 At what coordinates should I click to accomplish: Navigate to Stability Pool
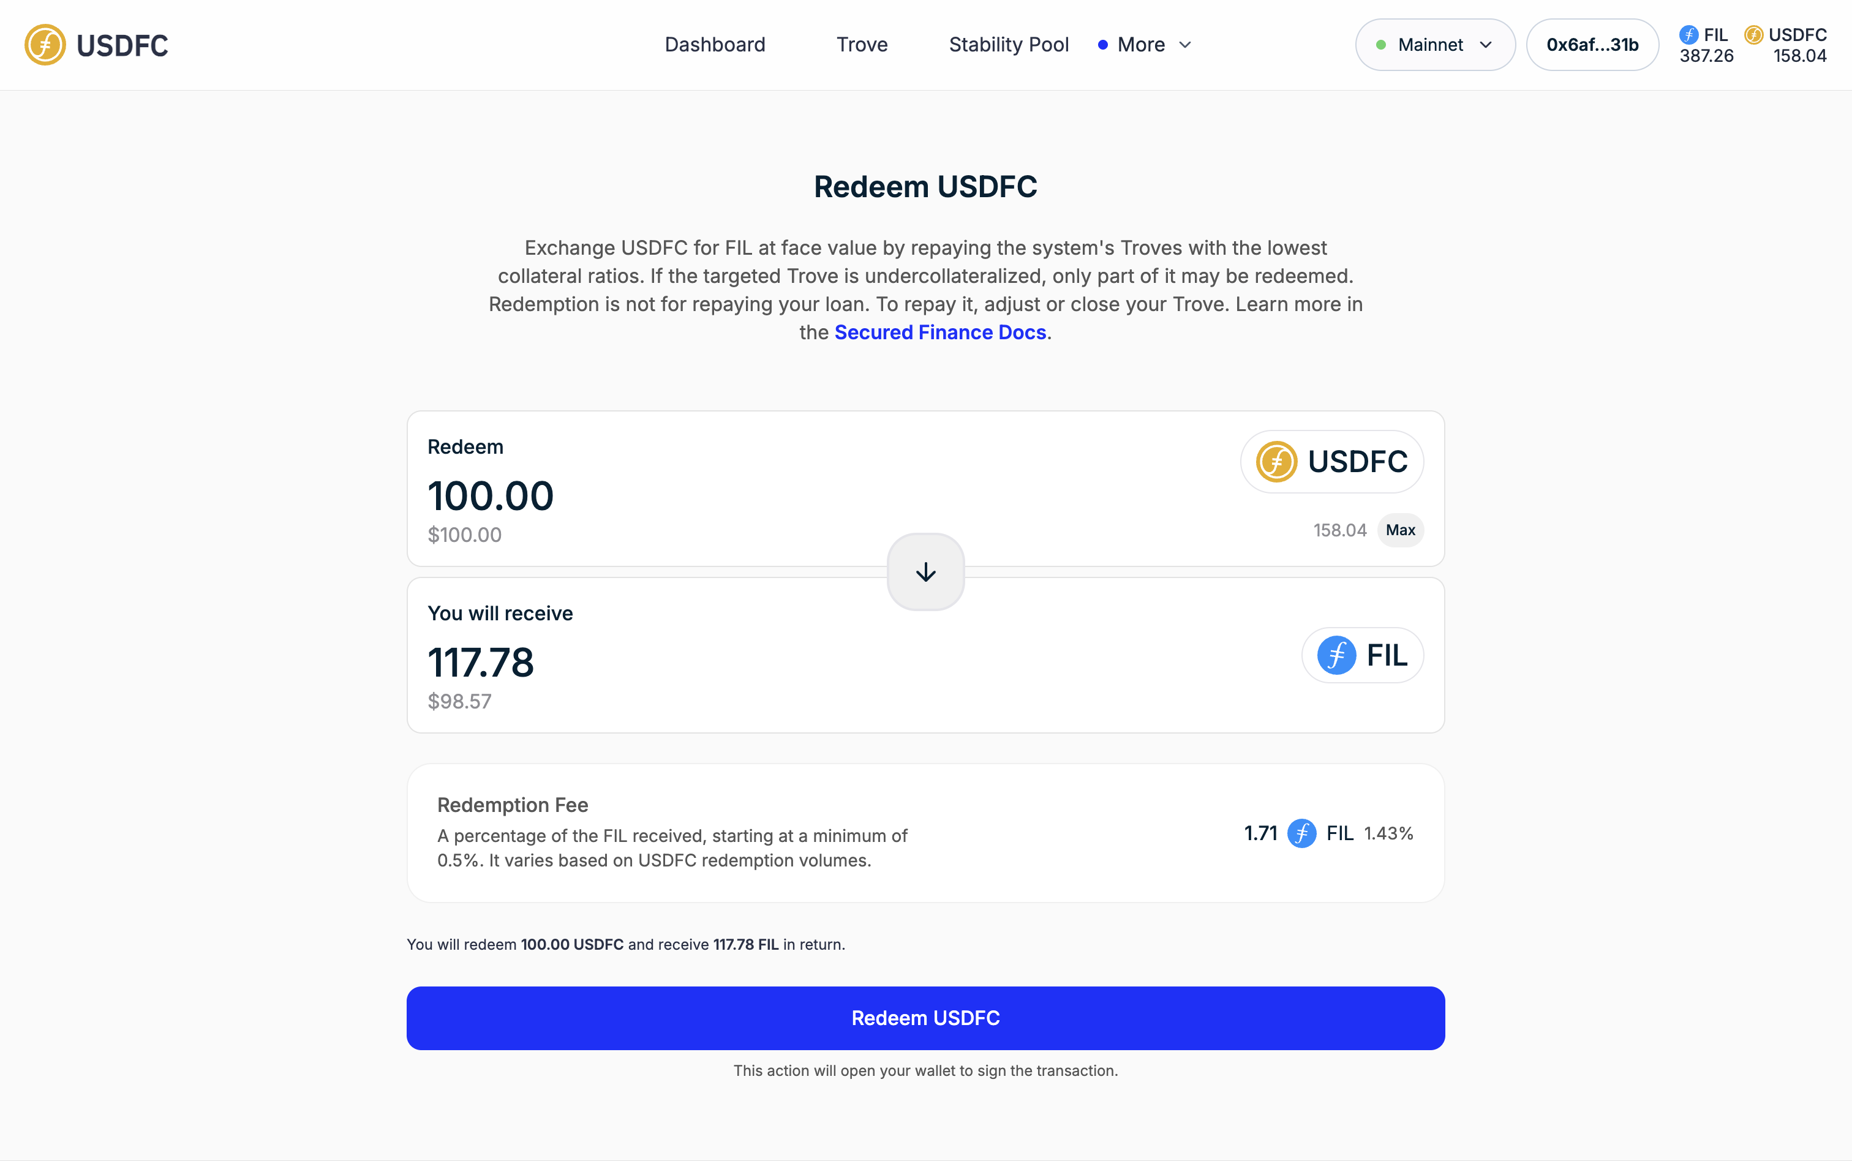click(x=1008, y=45)
